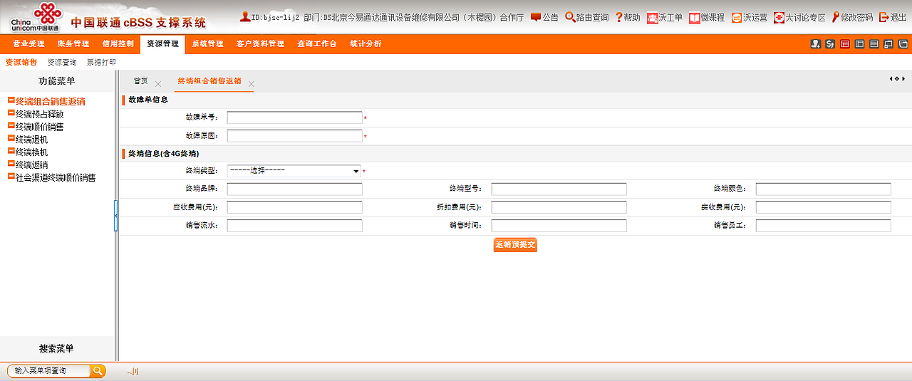
Task: Open 帮助 help
Action: click(x=628, y=17)
